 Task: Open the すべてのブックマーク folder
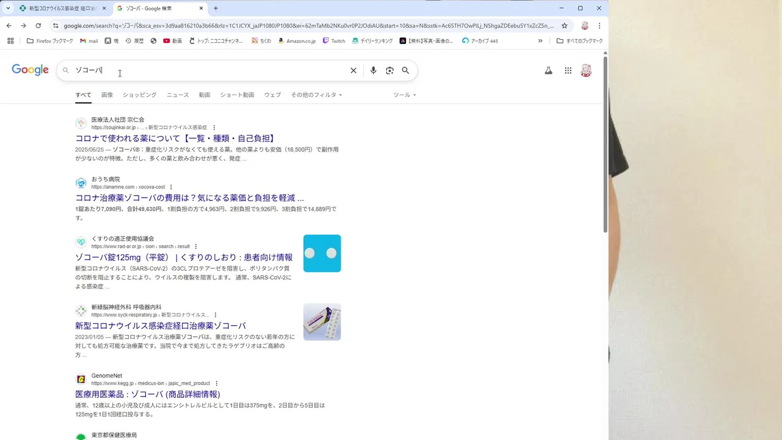580,41
